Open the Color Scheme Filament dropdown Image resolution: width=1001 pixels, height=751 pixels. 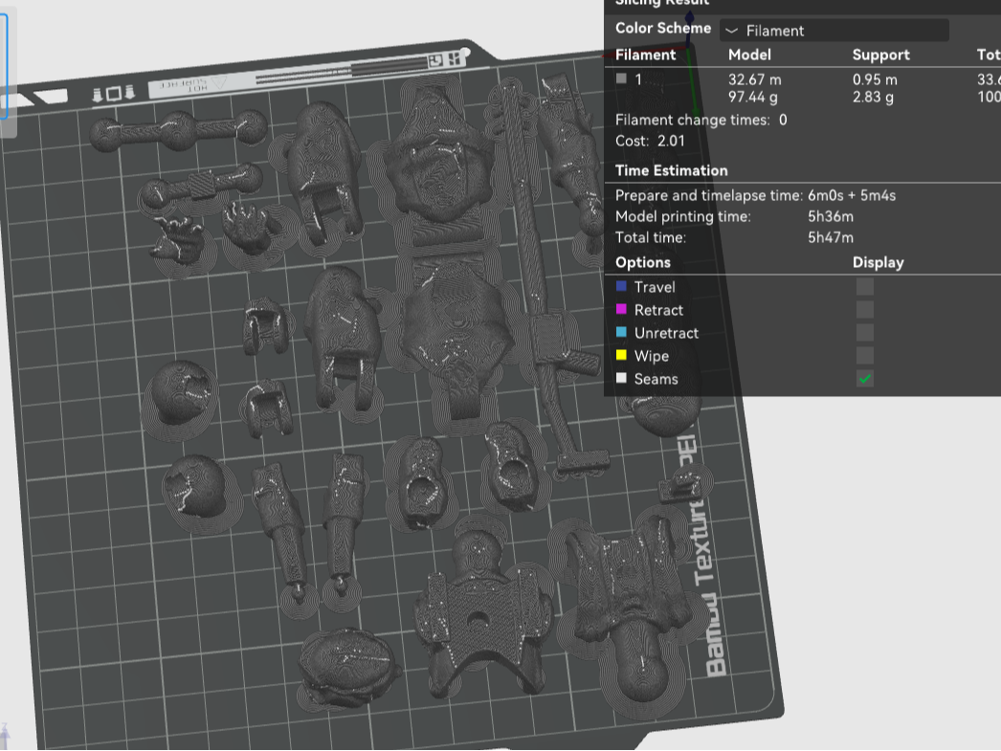[x=834, y=31]
